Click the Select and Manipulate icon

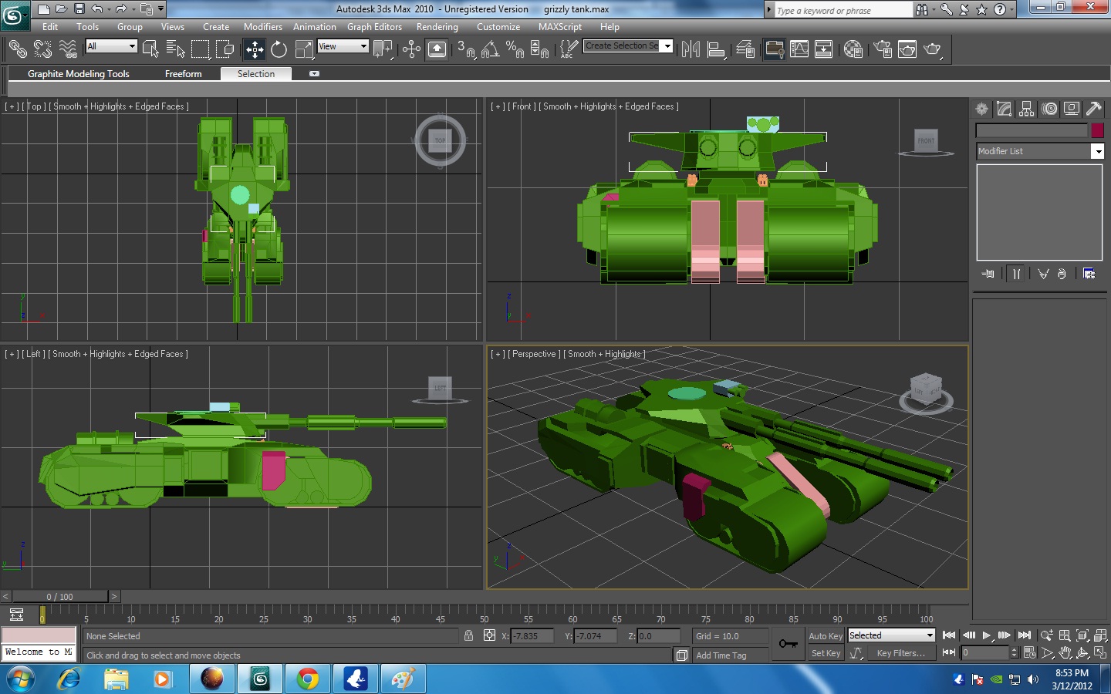click(411, 49)
